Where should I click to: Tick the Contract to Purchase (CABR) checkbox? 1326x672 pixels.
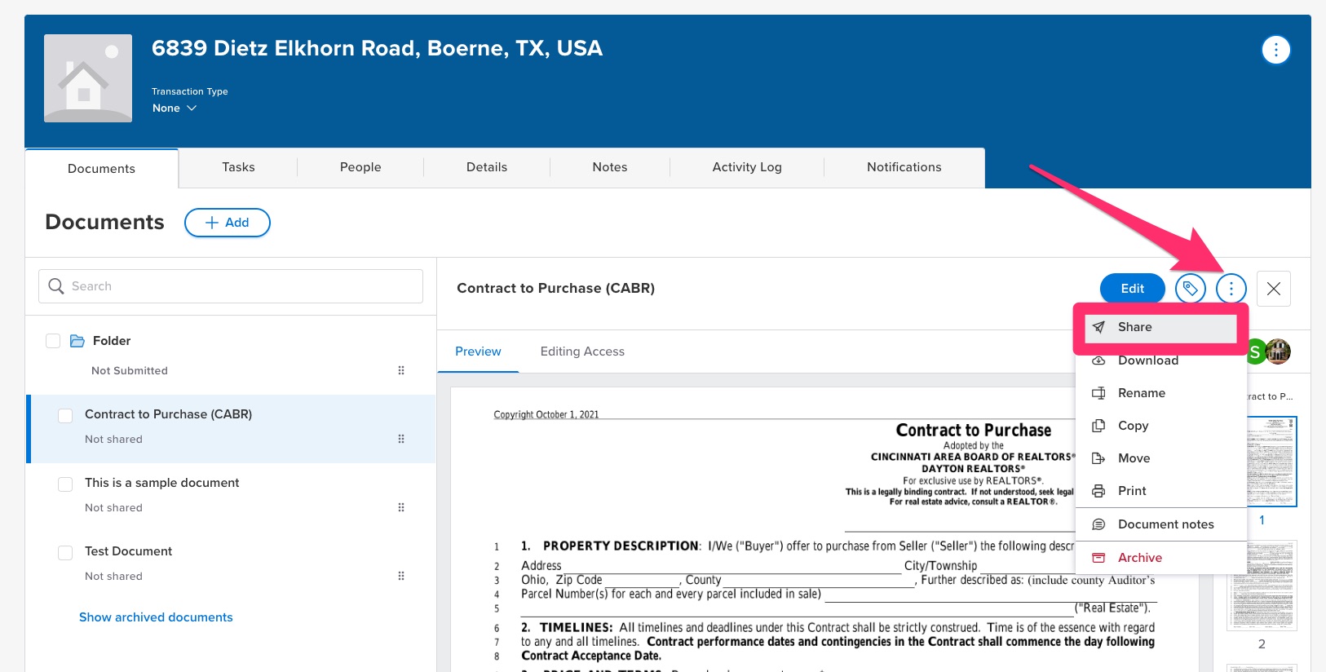tap(65, 416)
